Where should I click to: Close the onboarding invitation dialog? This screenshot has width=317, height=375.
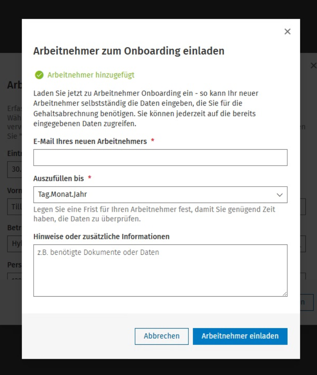[x=287, y=32]
